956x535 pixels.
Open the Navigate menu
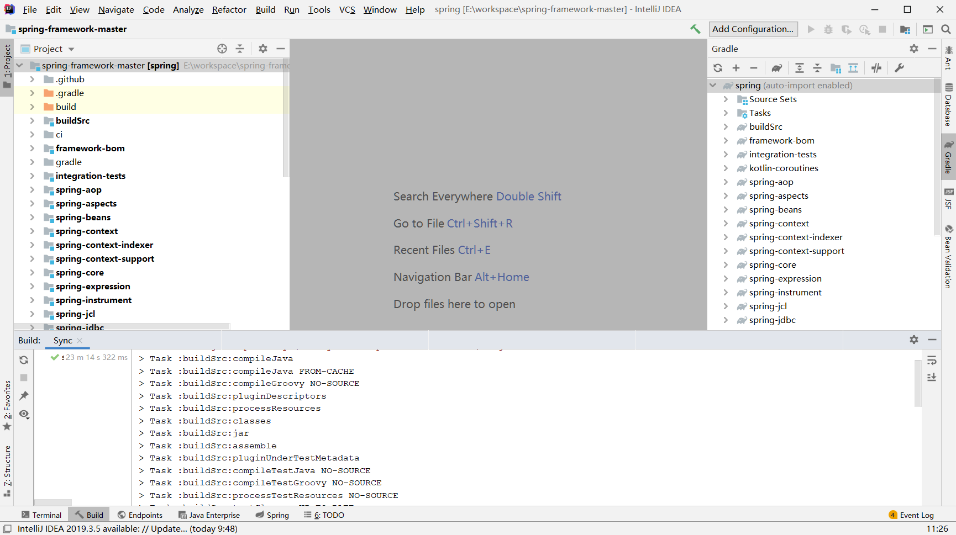coord(116,9)
